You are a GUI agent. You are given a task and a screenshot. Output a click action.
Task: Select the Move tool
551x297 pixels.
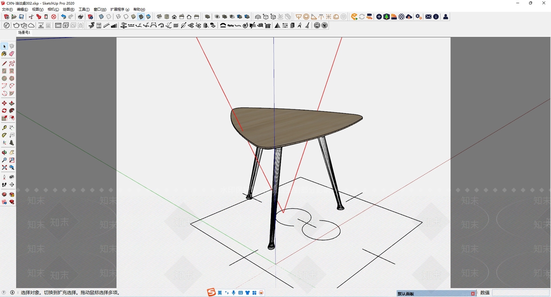[x=4, y=103]
